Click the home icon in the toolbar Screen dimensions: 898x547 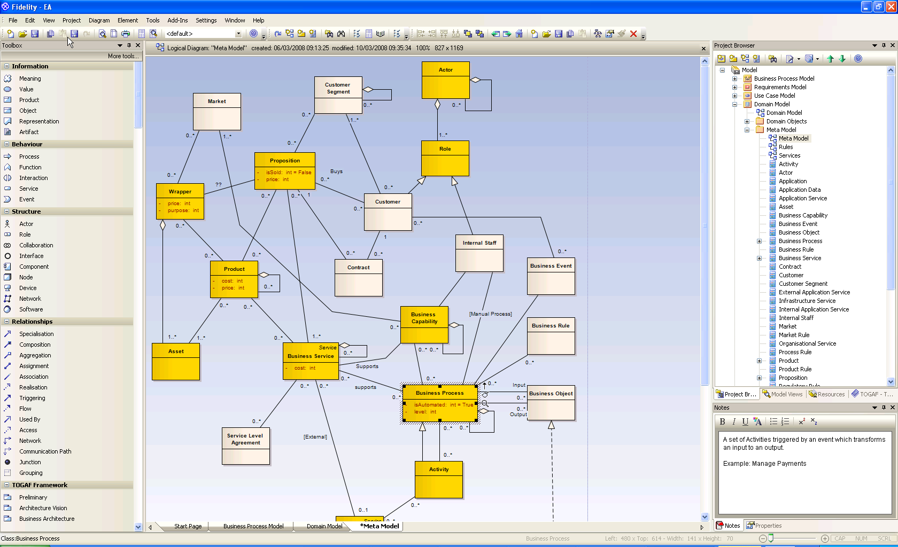[519, 34]
